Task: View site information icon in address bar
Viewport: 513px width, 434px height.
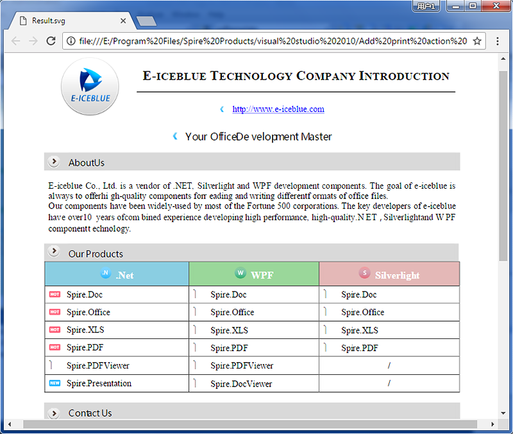Action: 71,41
